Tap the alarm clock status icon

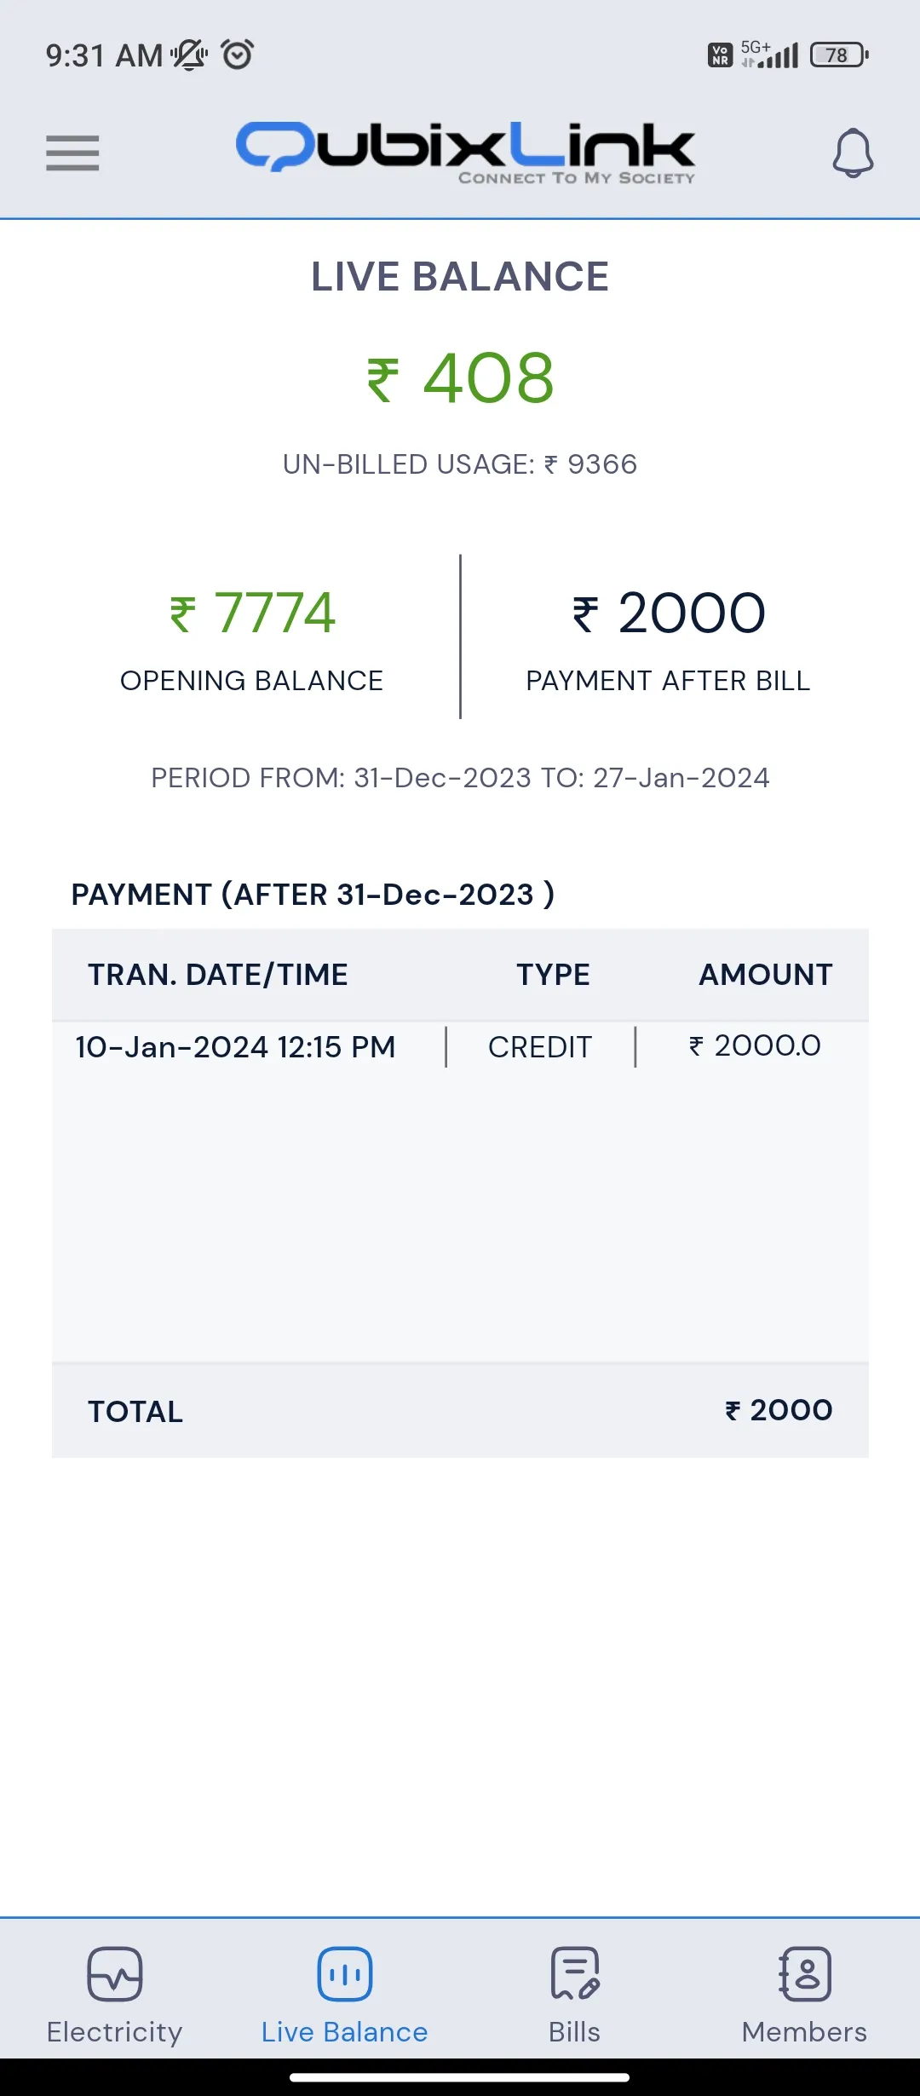point(238,55)
